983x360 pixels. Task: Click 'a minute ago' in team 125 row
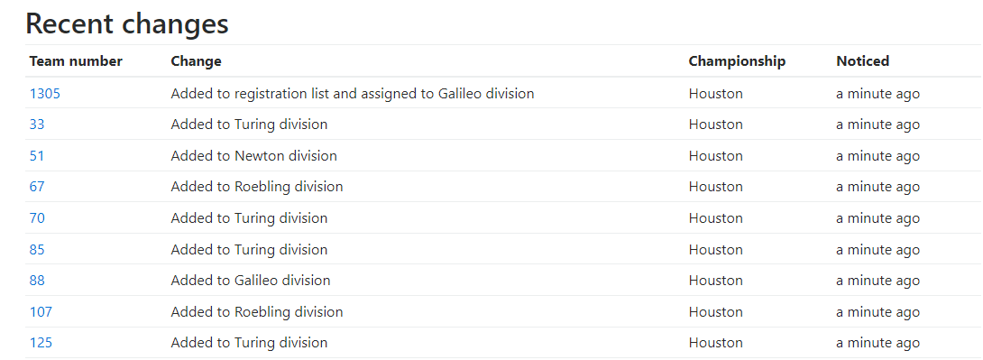[877, 343]
